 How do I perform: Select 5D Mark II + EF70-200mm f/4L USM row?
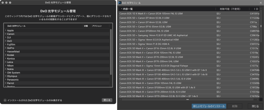[189, 61]
